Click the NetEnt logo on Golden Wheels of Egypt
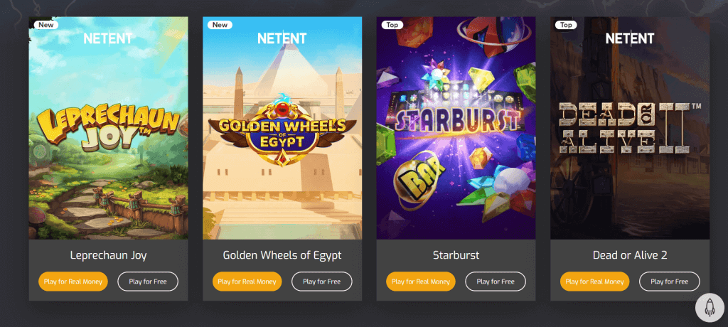This screenshot has width=728, height=327. pos(282,38)
